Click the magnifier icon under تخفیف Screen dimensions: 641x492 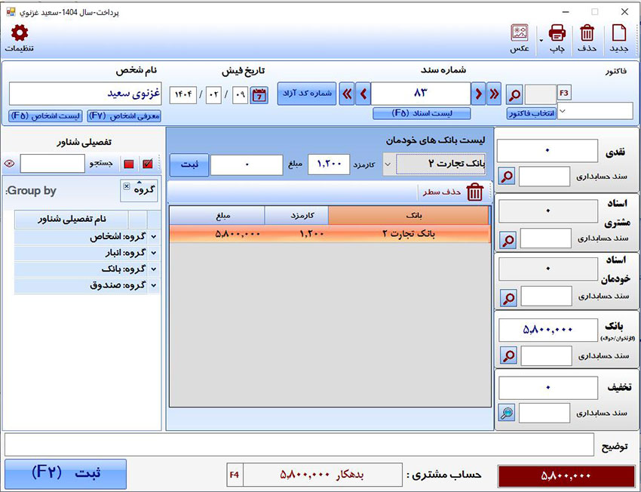pos(507,413)
